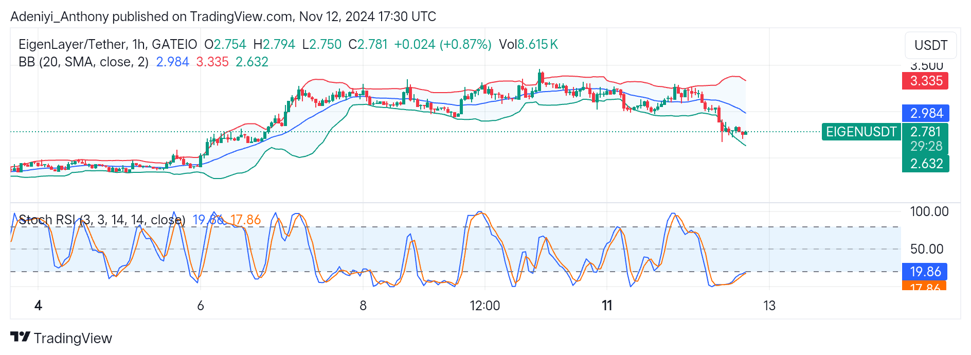Screen dimensions: 971x355
Task: Click the L2.750 low value
Action: click(x=322, y=44)
